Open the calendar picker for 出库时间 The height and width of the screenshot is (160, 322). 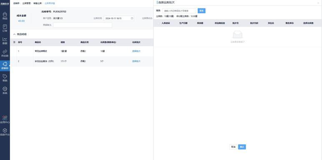pos(132,18)
